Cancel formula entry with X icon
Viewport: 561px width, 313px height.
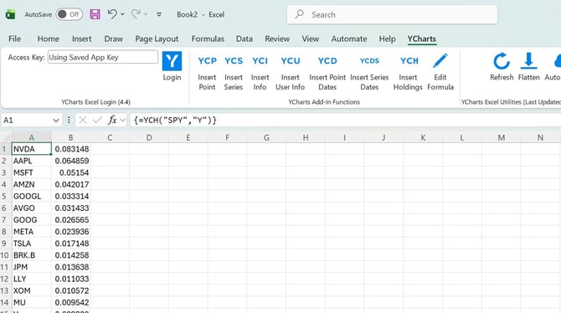(x=83, y=121)
